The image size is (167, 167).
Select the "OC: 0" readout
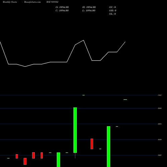point(113,7)
